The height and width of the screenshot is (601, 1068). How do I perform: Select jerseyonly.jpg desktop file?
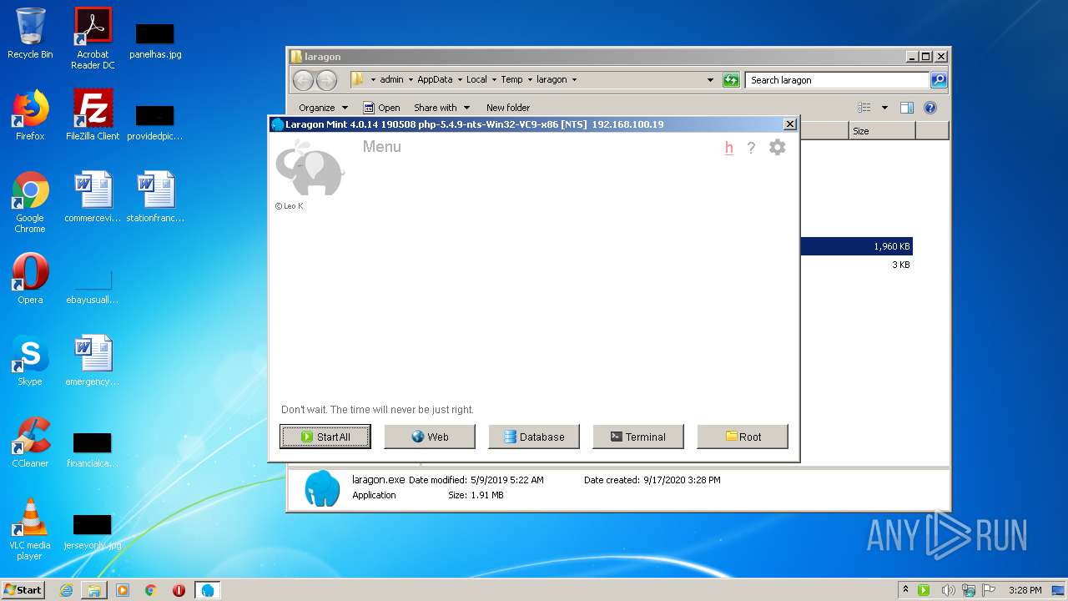(x=93, y=531)
